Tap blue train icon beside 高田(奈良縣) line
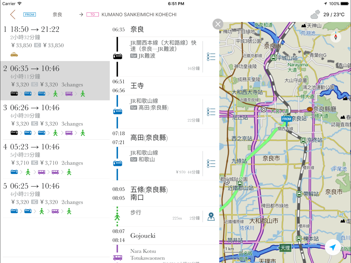 (x=118, y=112)
